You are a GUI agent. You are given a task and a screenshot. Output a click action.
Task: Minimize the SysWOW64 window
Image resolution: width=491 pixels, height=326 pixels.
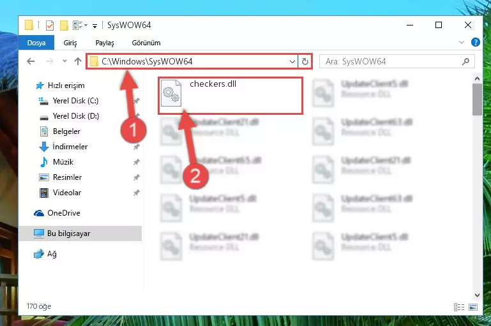tap(410, 25)
